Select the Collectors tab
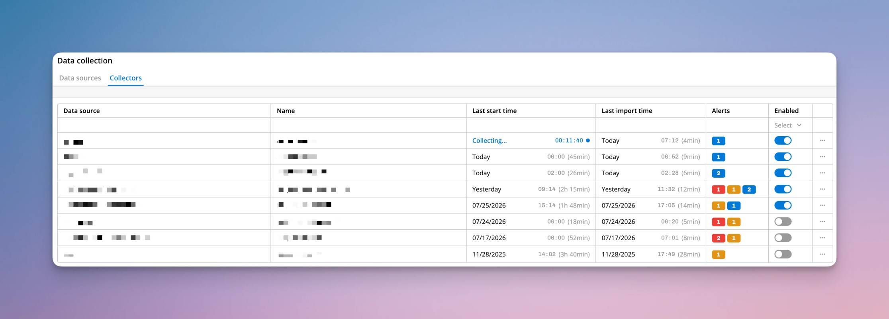Viewport: 889px width, 319px height. pyautogui.click(x=126, y=78)
